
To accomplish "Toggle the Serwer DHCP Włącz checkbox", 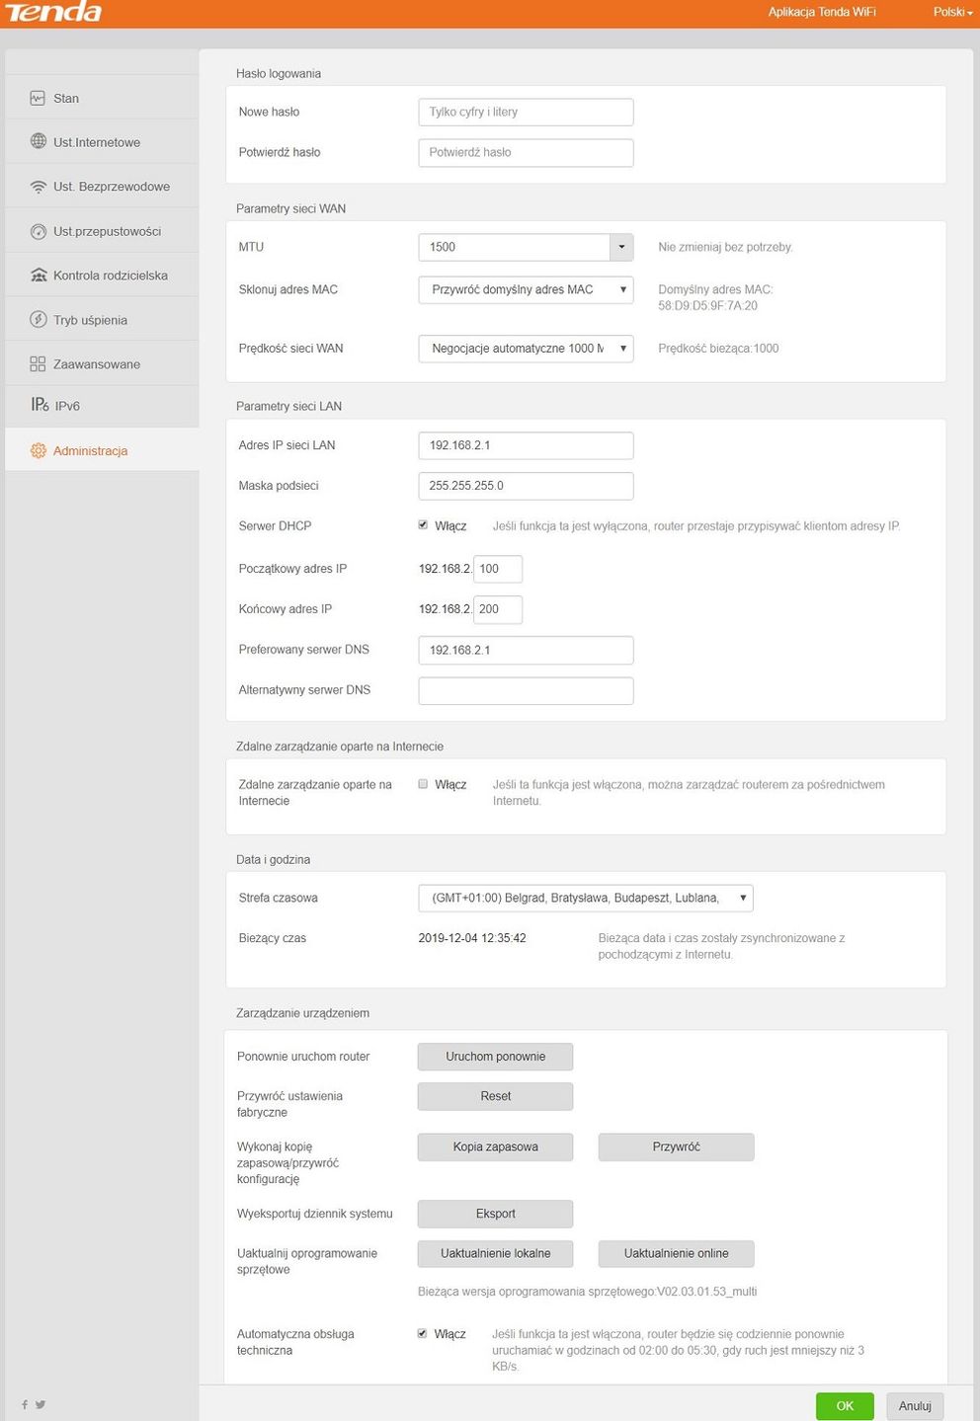I will tap(423, 525).
